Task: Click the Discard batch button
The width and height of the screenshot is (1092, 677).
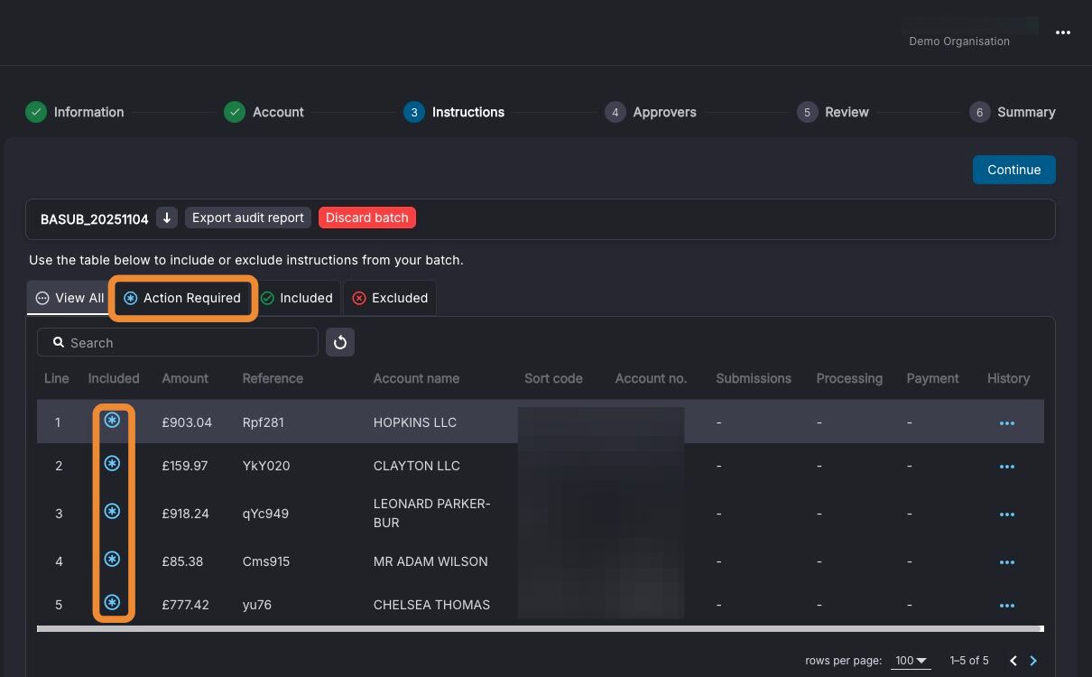Action: click(367, 218)
